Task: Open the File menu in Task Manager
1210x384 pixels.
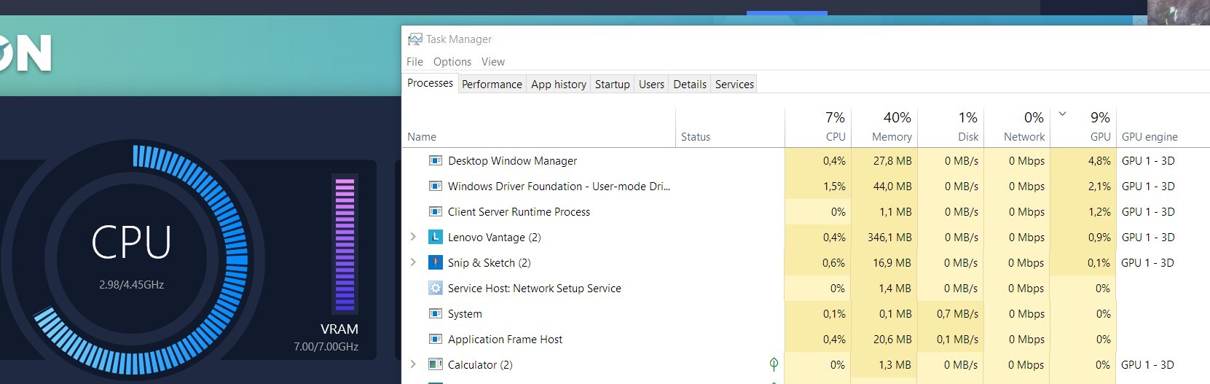Action: click(x=415, y=62)
